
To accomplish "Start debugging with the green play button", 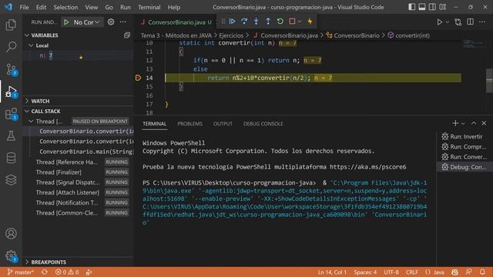I will [x=66, y=22].
